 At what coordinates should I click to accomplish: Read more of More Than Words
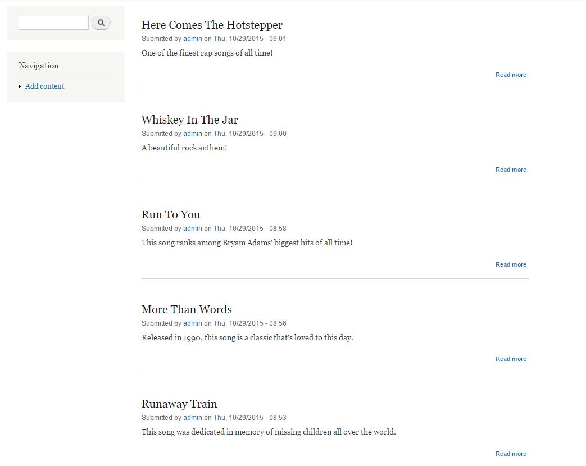point(511,359)
